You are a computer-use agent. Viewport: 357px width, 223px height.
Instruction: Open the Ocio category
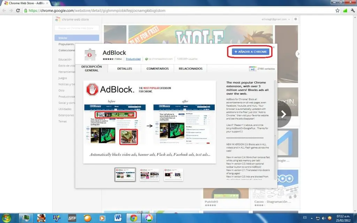coord(61,90)
